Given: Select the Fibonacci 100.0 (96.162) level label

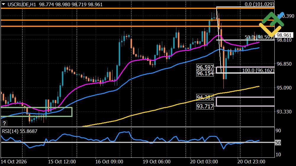Looking at the screenshot, I should [x=258, y=71].
